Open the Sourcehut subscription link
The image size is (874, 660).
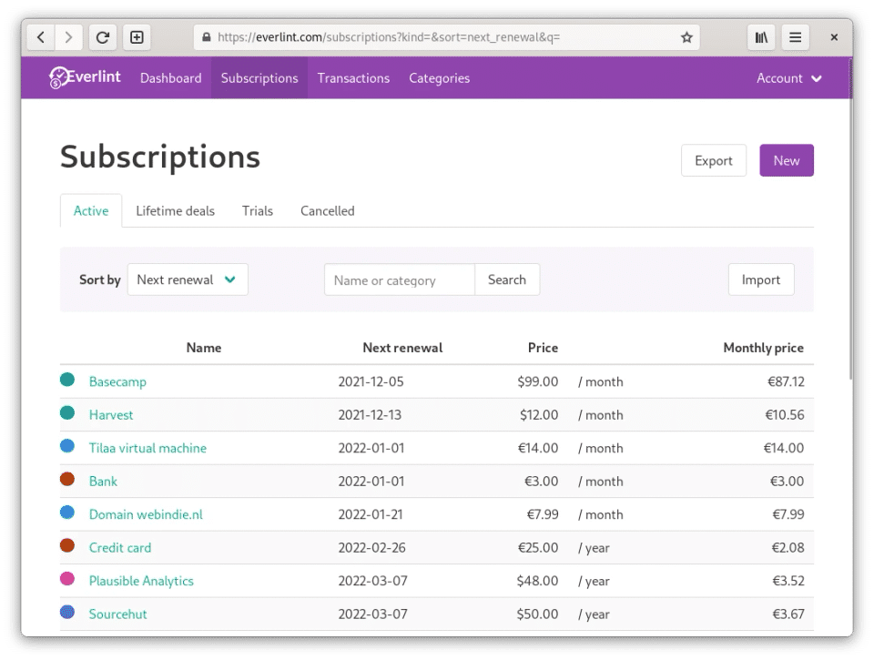tap(117, 614)
